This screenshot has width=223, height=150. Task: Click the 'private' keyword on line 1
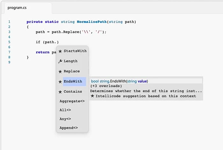click(x=34, y=22)
